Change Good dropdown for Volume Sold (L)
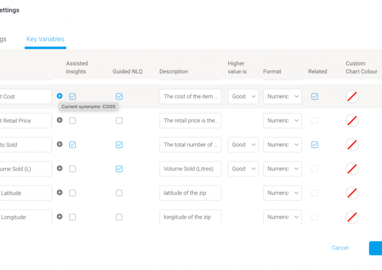The image size is (382, 270). point(243,169)
